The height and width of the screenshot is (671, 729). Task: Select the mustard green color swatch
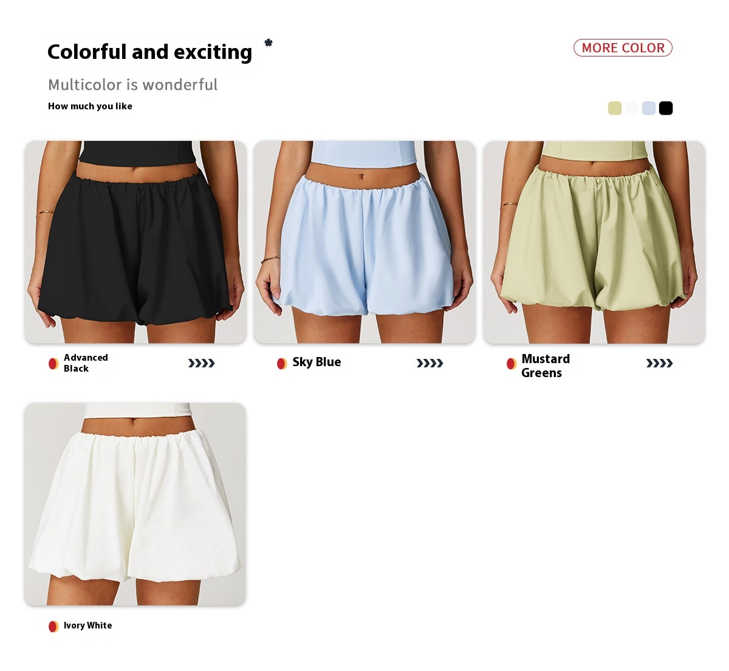pyautogui.click(x=615, y=108)
